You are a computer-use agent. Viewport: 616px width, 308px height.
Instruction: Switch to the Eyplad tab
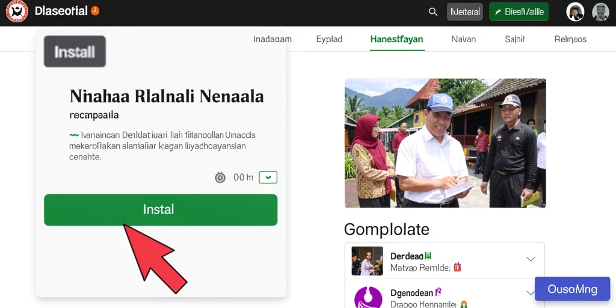click(329, 39)
